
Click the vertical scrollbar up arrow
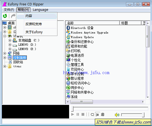point(148,23)
